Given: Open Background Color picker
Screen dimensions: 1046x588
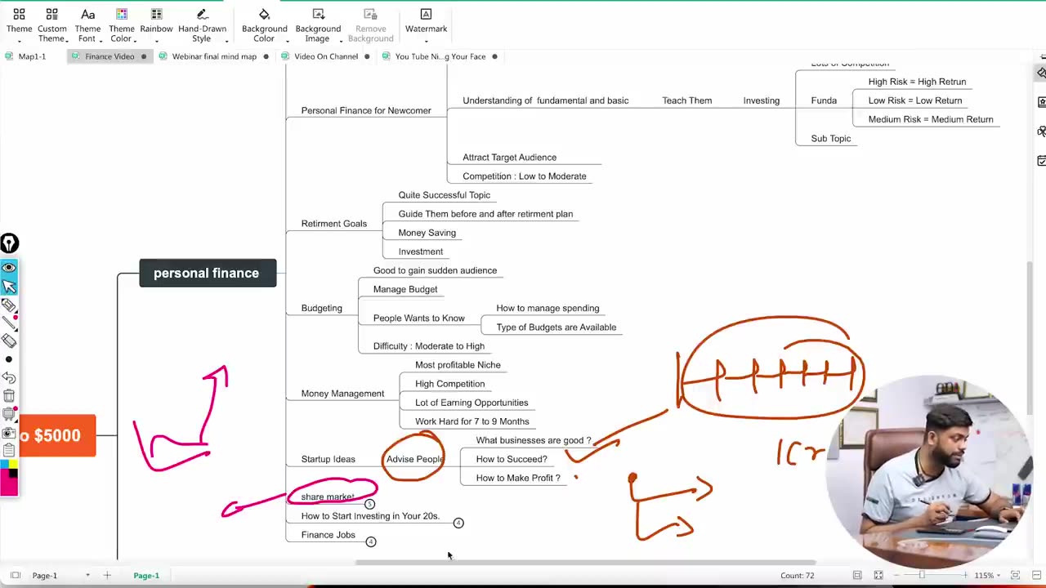Looking at the screenshot, I should tap(264, 25).
